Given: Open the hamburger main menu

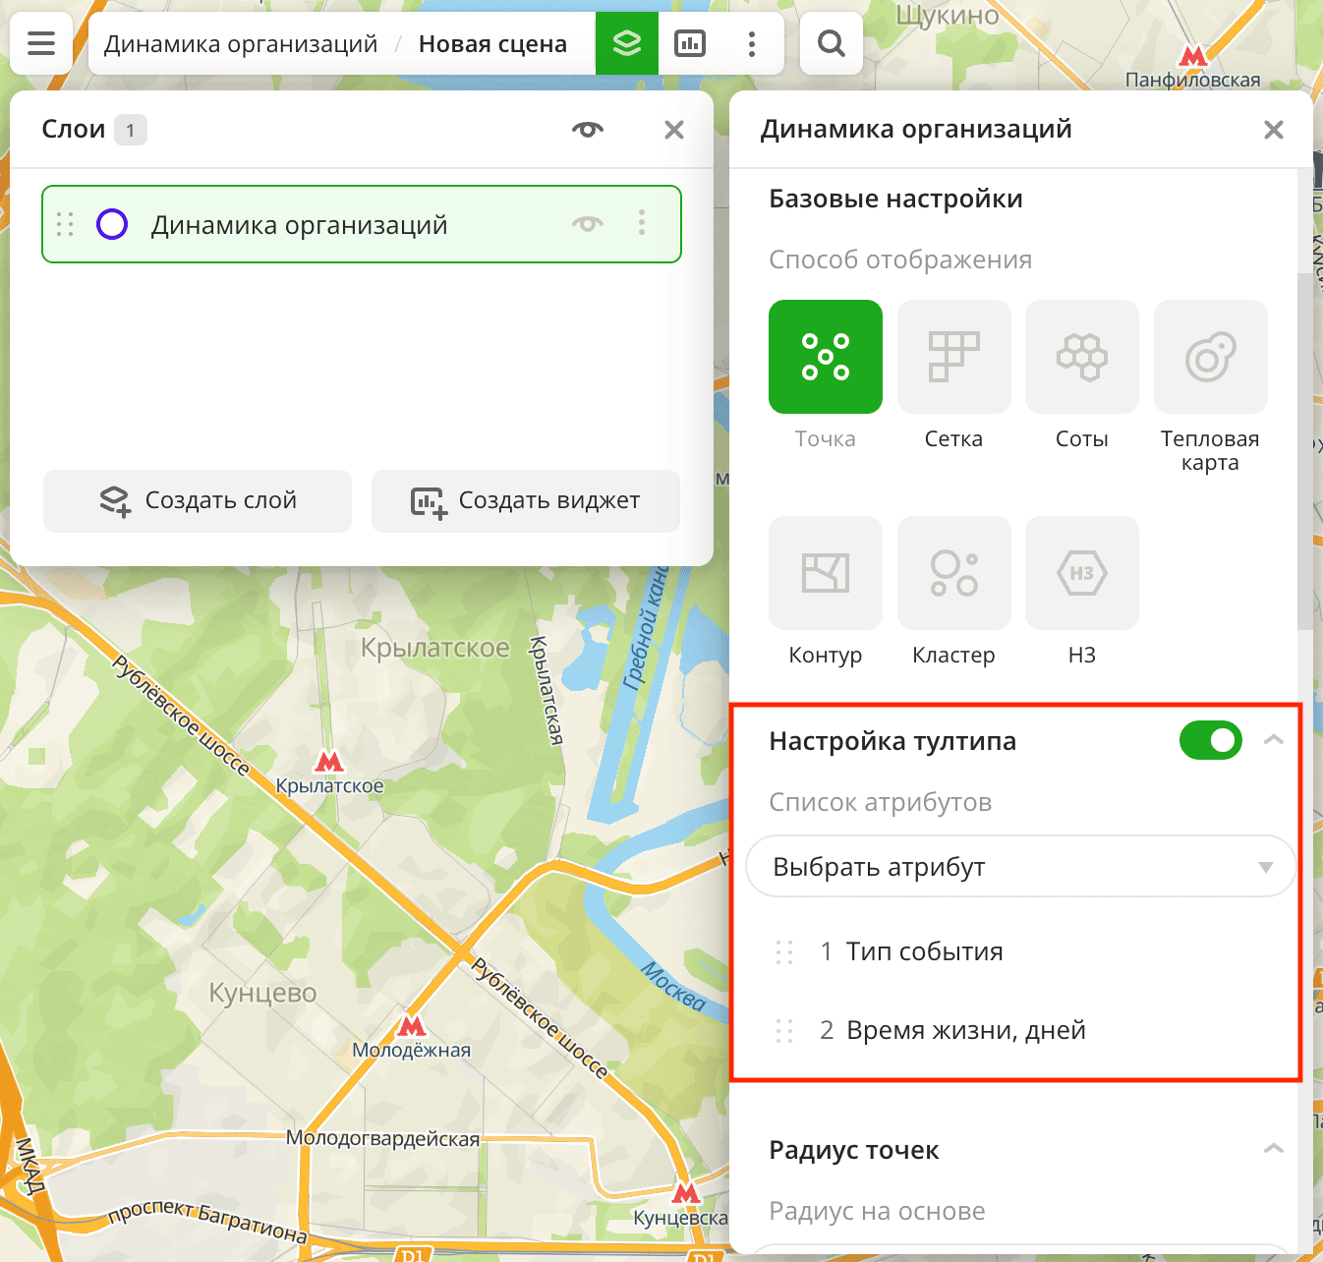Looking at the screenshot, I should click(x=41, y=43).
